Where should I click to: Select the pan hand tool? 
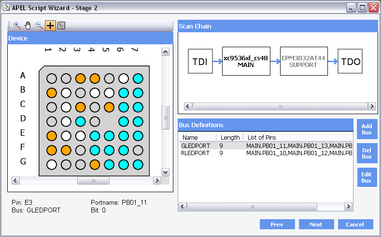pyautogui.click(x=28, y=26)
